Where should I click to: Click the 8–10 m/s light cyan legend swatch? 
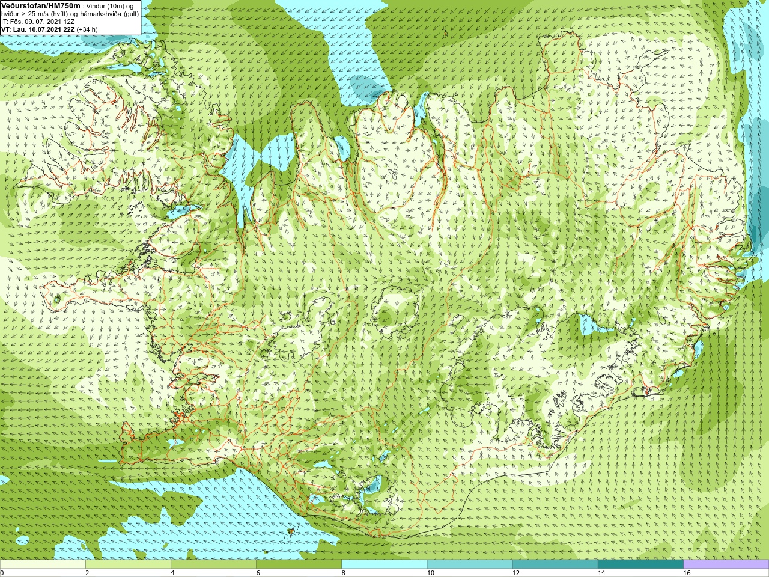(384, 564)
